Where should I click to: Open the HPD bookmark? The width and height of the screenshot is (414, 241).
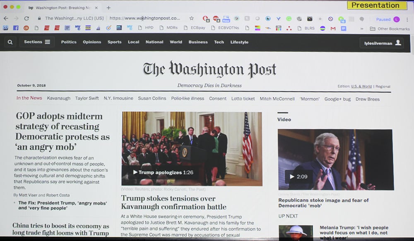pyautogui.click(x=146, y=28)
